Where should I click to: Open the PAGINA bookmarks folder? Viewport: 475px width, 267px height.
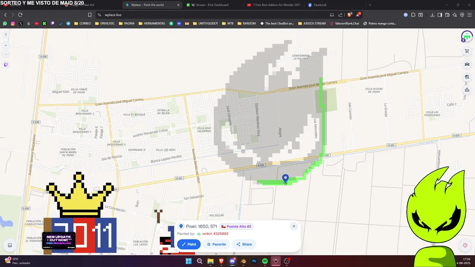point(126,23)
